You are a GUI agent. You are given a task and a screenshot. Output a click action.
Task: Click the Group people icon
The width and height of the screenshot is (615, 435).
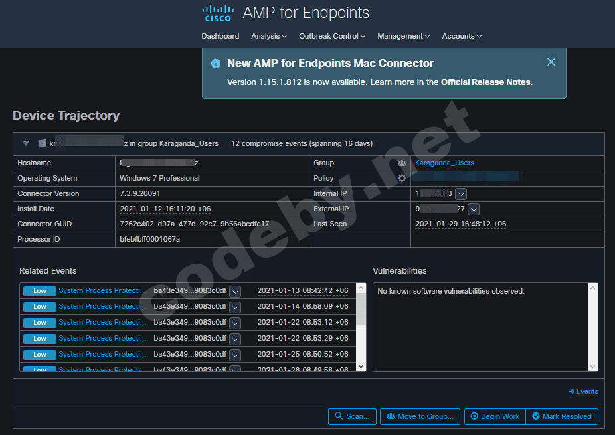tap(402, 163)
